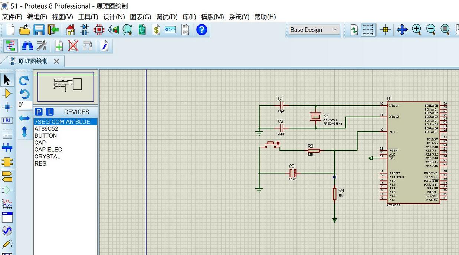Pick devices with the P button
The image size is (459, 255).
pos(39,112)
